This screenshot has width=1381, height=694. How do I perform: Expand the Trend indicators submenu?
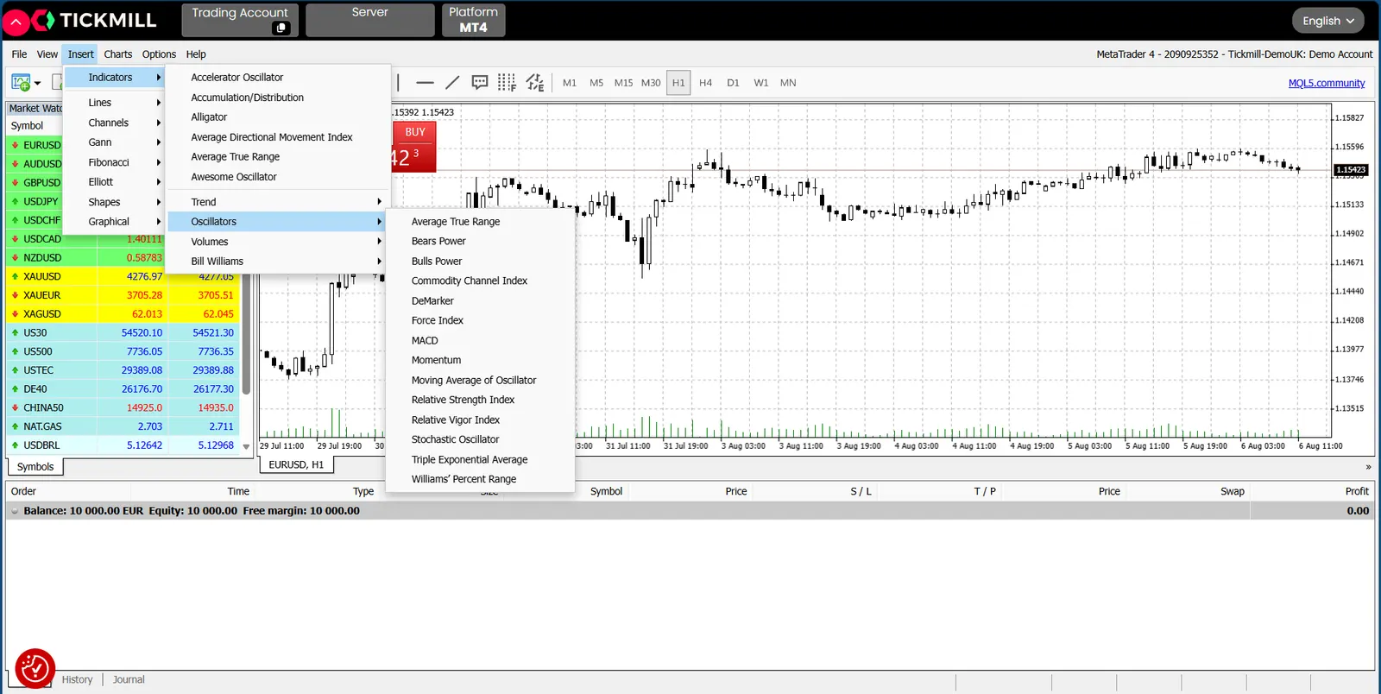(278, 202)
